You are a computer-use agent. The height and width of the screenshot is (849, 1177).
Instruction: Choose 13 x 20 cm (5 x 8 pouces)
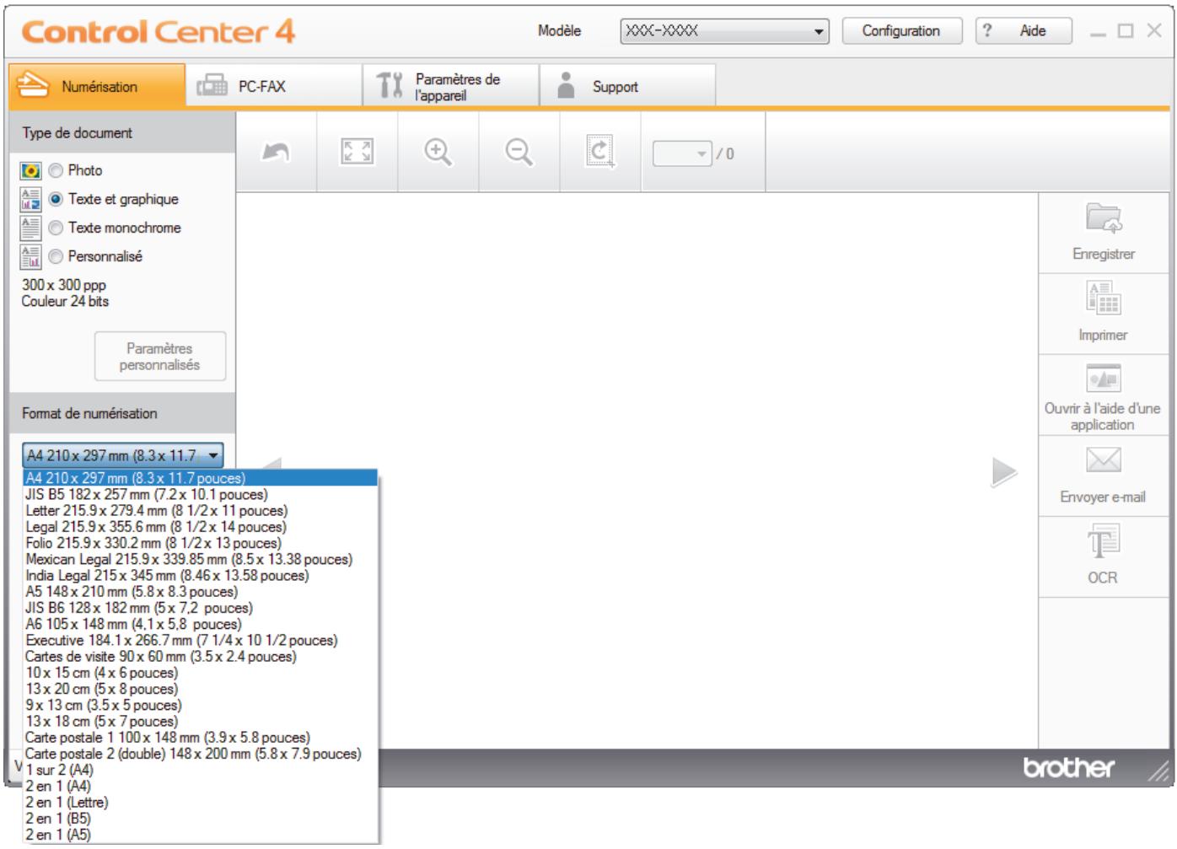[x=201, y=689]
